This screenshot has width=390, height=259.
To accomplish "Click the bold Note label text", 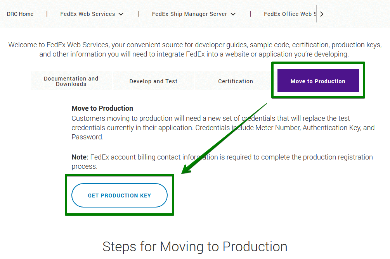I will pos(80,157).
